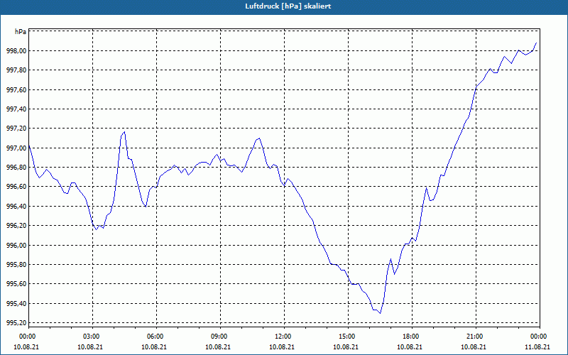
Task: Select the 996,60 y-axis label
Action: [16, 187]
